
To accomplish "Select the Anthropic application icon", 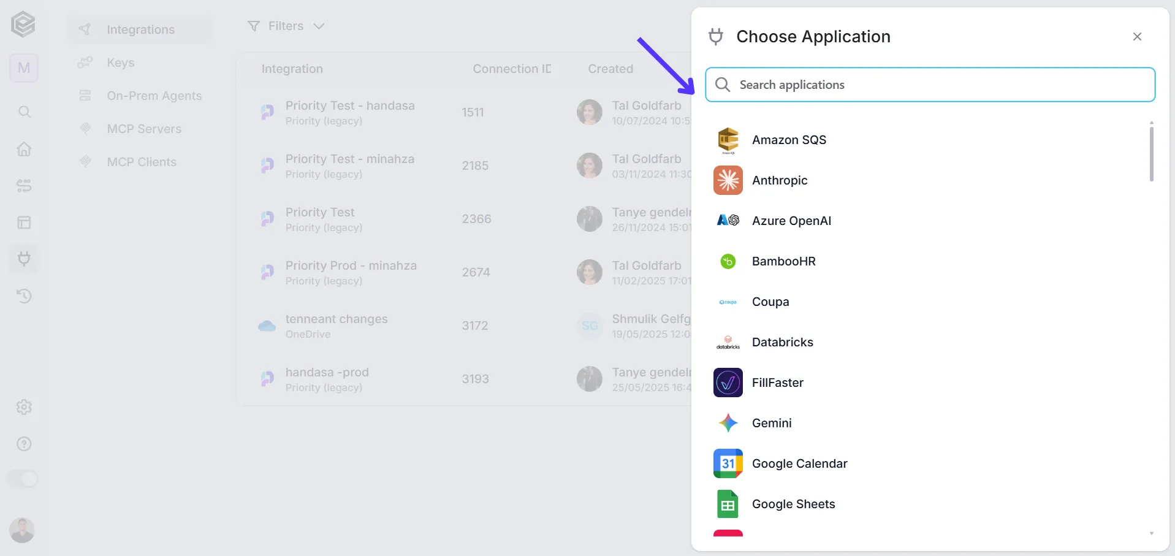I will [x=728, y=180].
